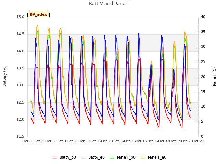Image resolution: width=219 pixels, height=164 pixels.
Task: Click the 14.5 left axis value
Action: coord(21,34)
